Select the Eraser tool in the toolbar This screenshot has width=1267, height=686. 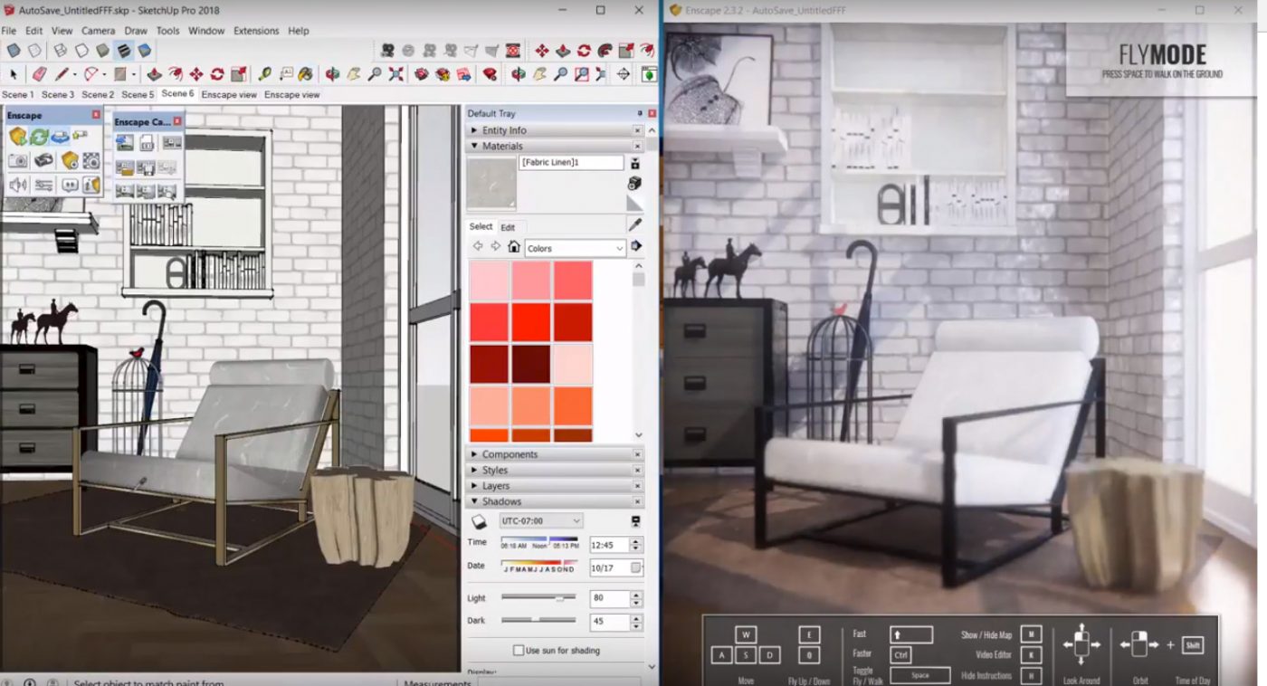click(x=39, y=74)
